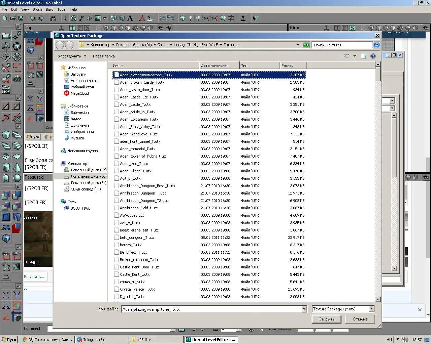Click the refresh button beside address bar

(x=306, y=45)
